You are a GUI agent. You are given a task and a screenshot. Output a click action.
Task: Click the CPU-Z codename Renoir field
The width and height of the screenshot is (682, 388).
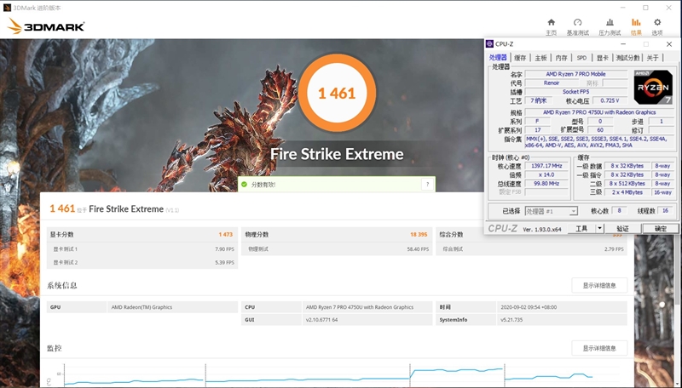click(552, 83)
